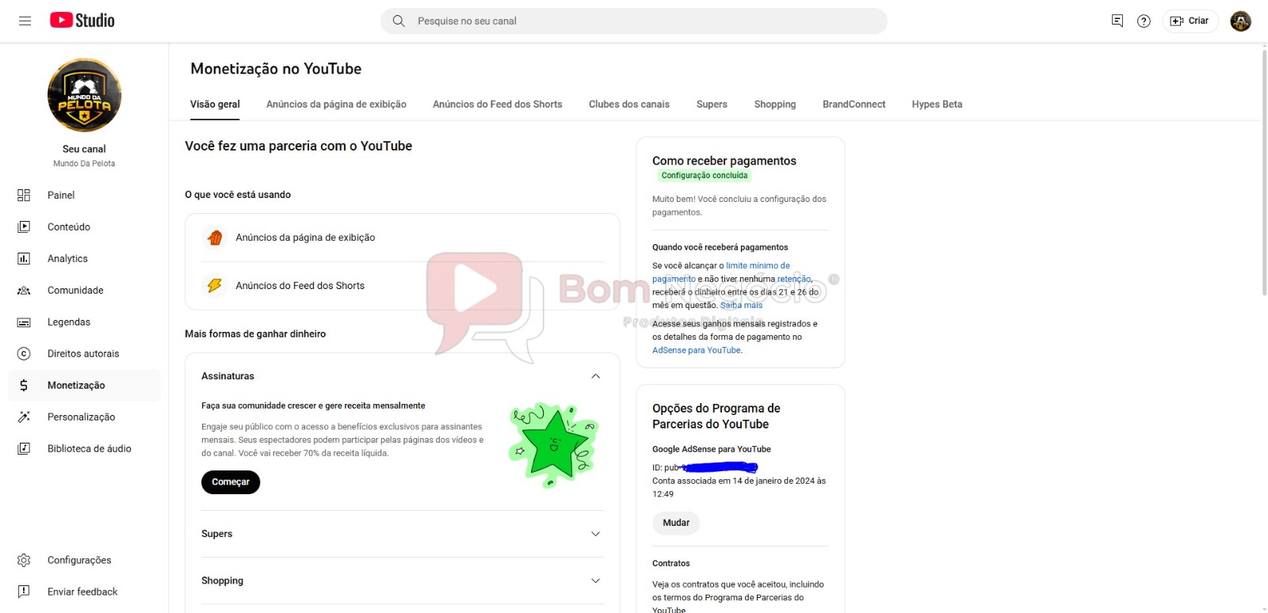Open Legendas in the sidebar
Viewport: 1268px width, 613px height.
click(x=84, y=322)
